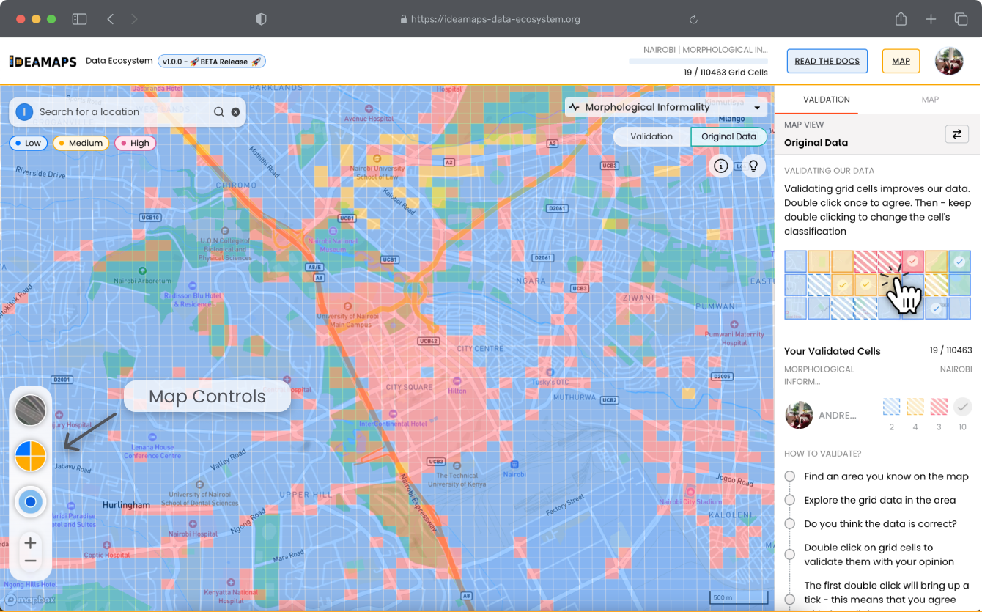982x612 pixels.
Task: Click the red striped High swatch
Action: [939, 407]
